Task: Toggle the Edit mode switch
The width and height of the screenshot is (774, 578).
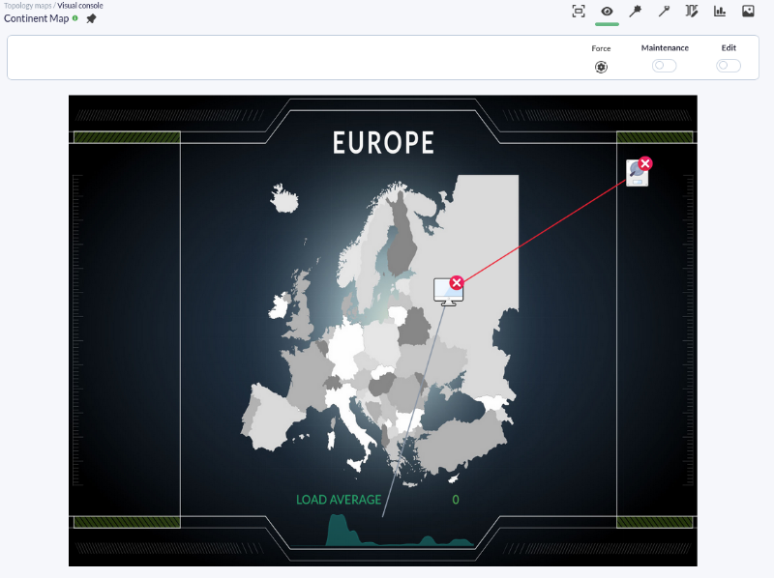Action: pyautogui.click(x=729, y=66)
